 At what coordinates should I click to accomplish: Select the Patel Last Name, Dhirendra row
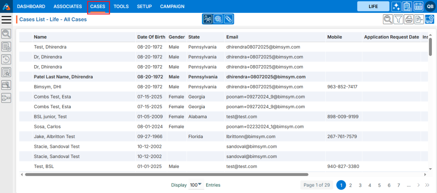[x=69, y=77]
